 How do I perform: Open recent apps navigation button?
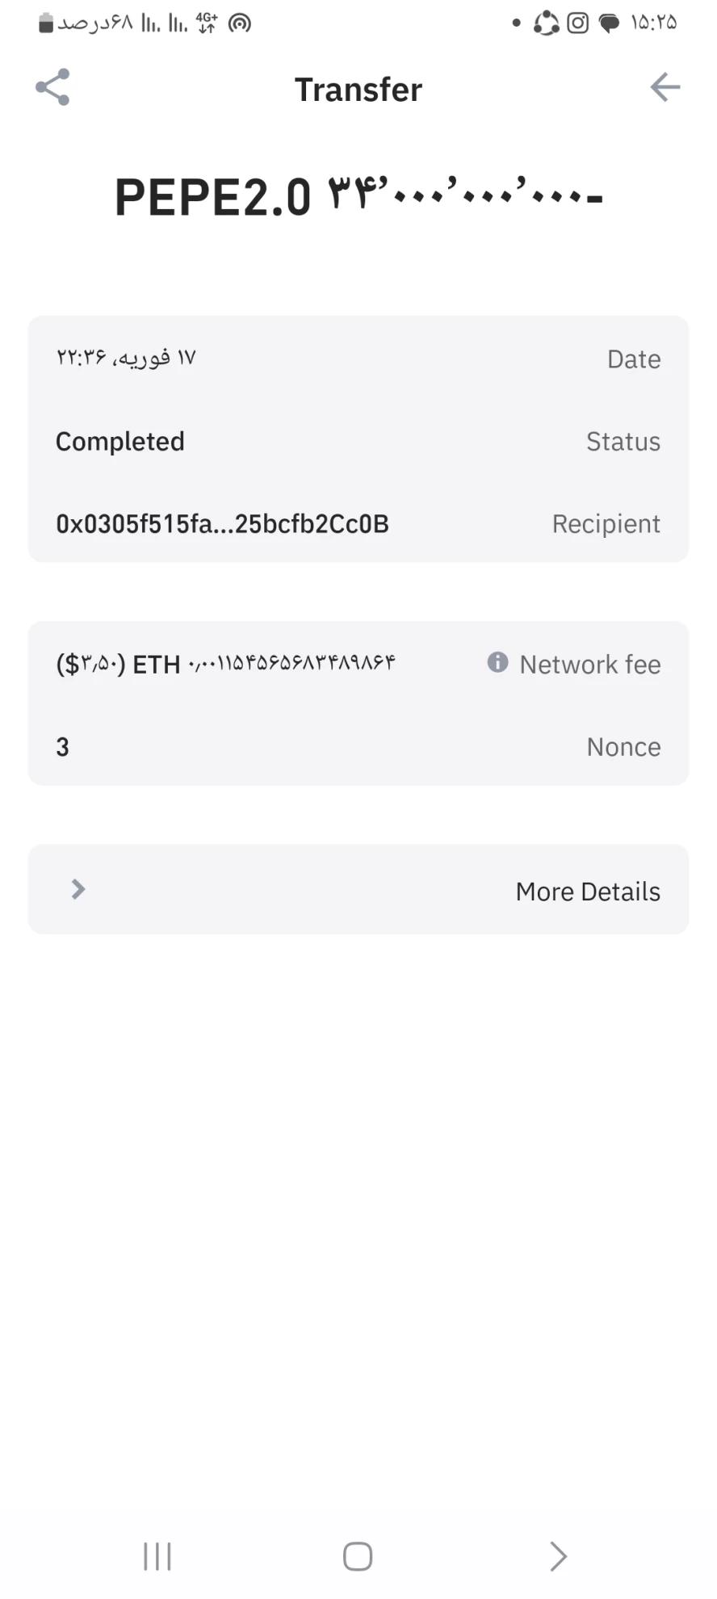click(x=157, y=1556)
